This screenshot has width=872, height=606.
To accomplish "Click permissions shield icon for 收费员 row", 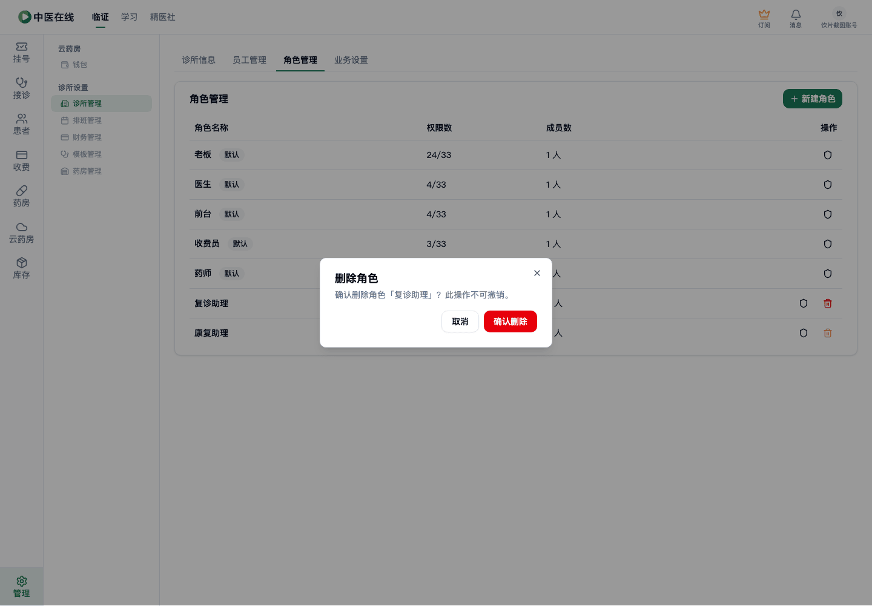I will (x=828, y=244).
